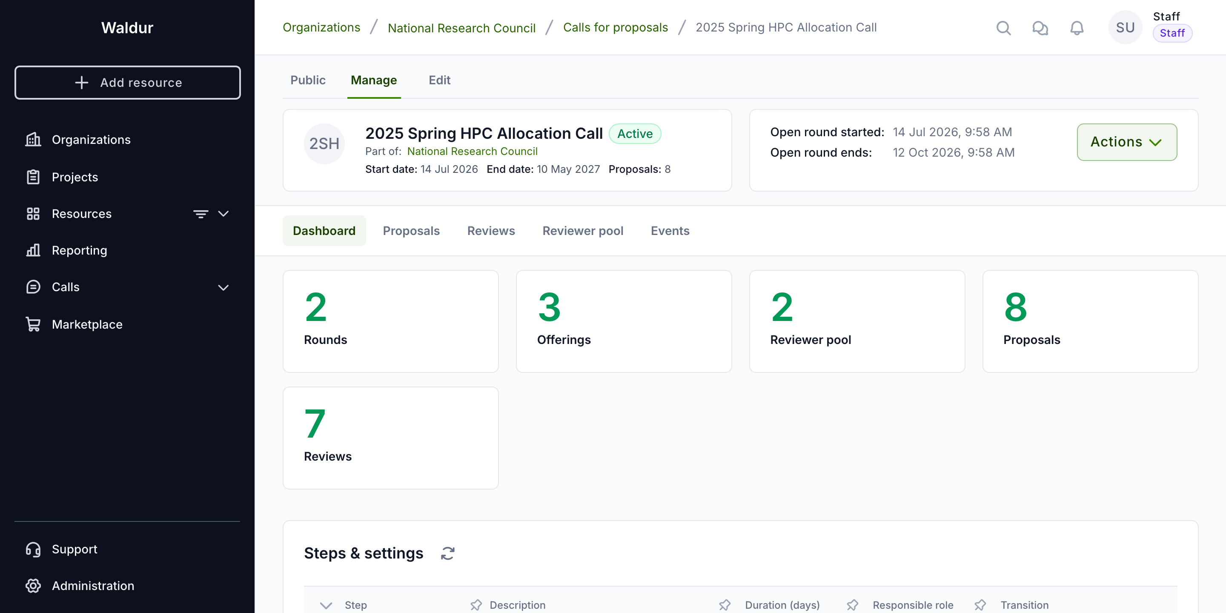Open the Reviews stat card showing 7

coord(390,438)
